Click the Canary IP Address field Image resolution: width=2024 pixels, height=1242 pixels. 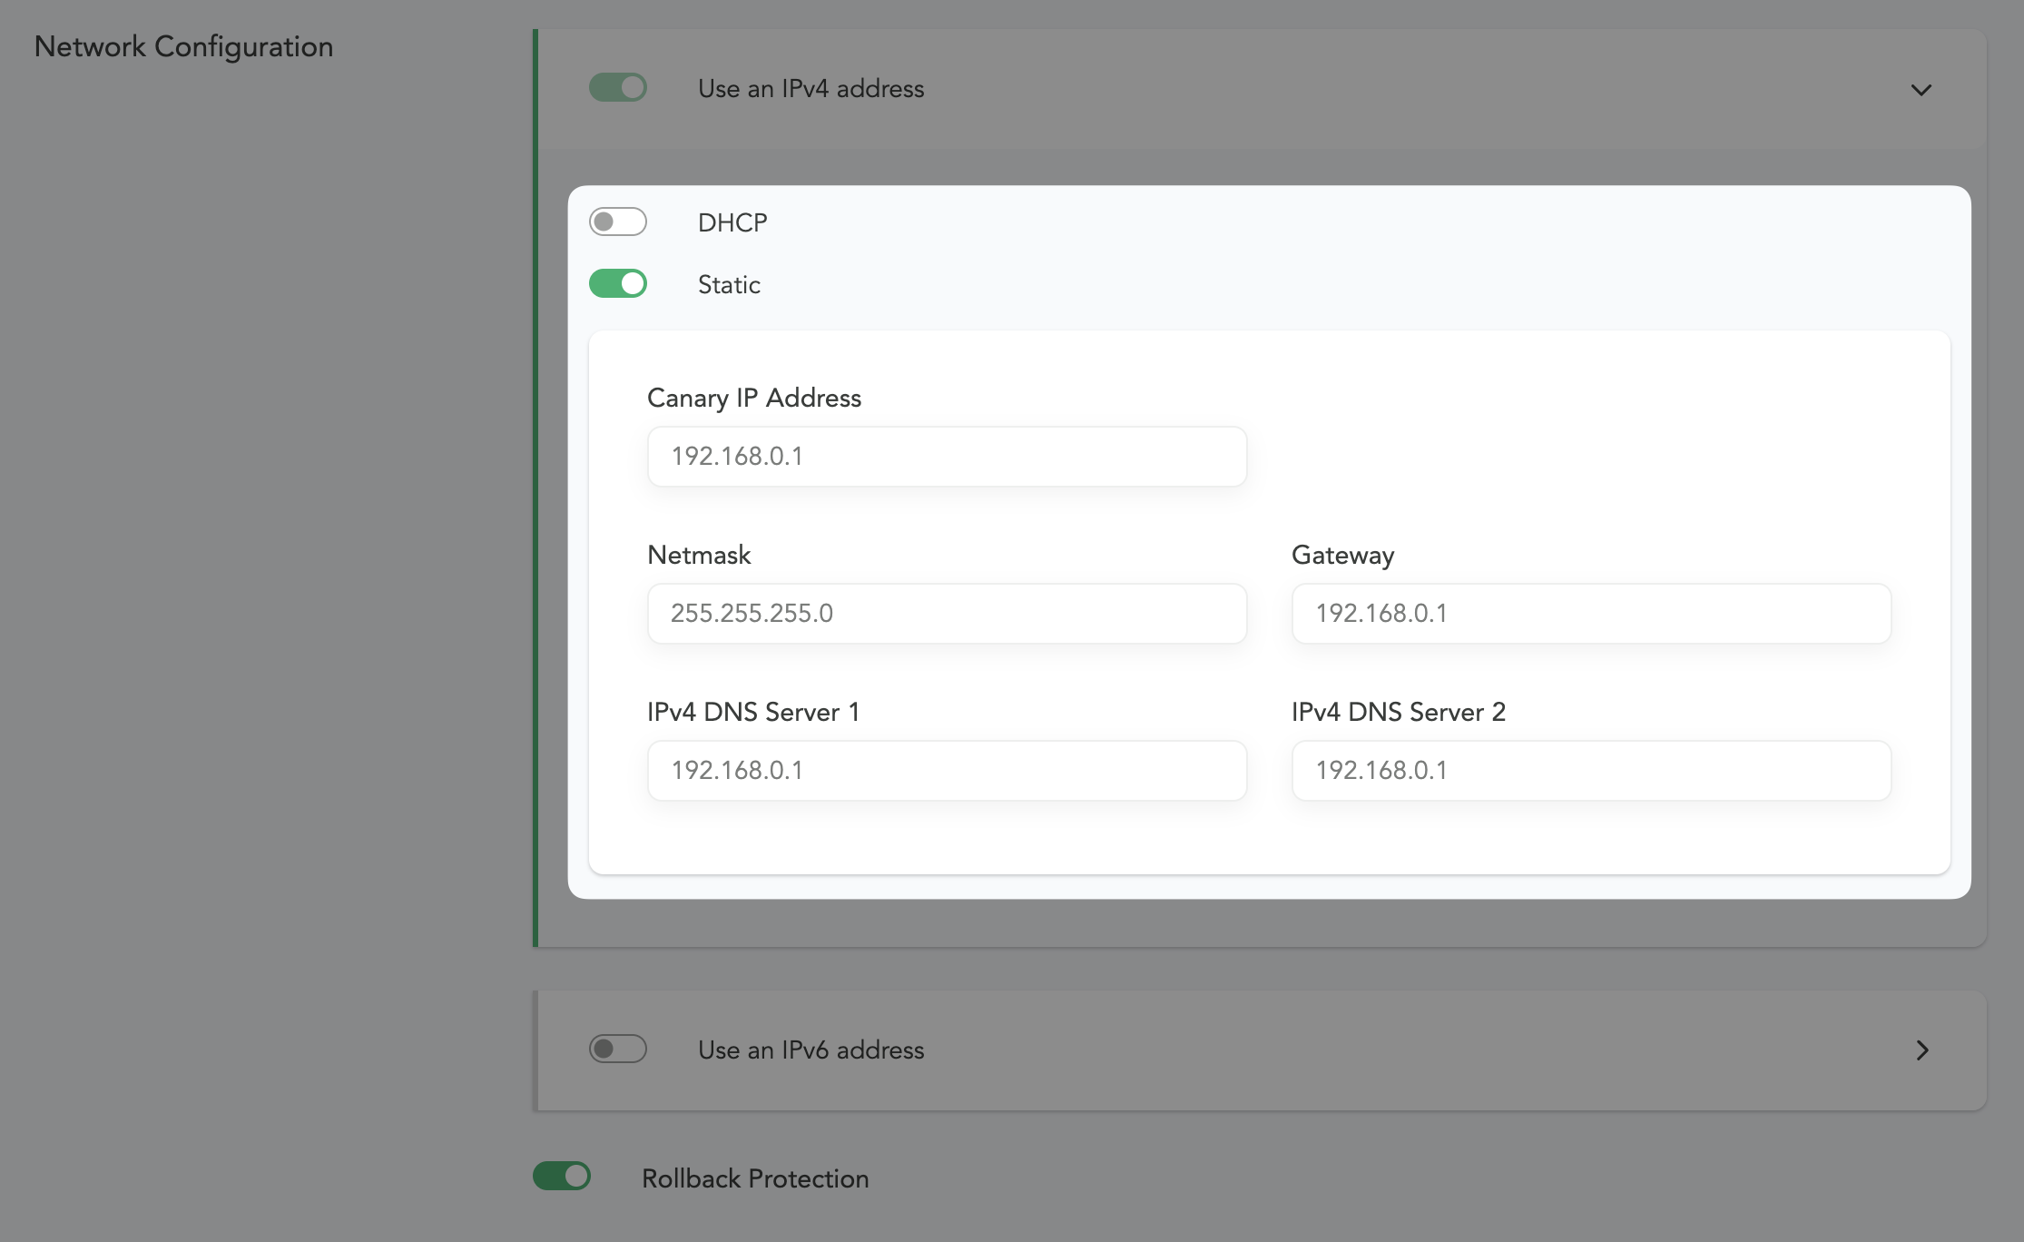[x=947, y=457]
